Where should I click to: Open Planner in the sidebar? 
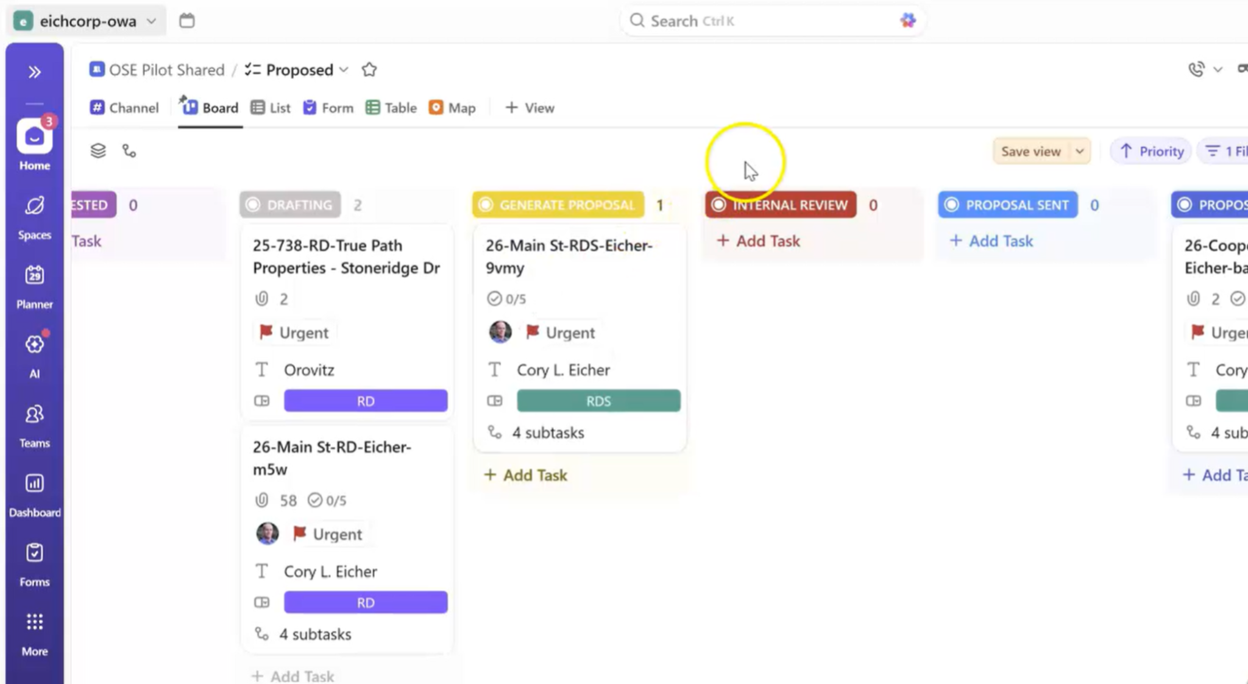click(34, 287)
